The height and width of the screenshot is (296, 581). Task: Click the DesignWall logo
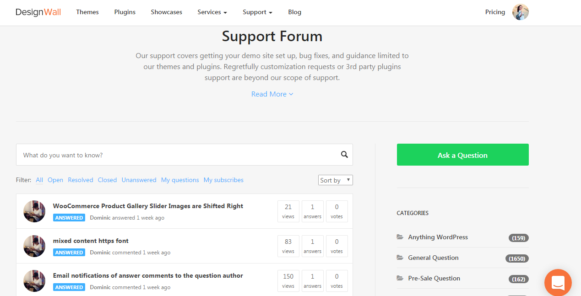pos(38,12)
